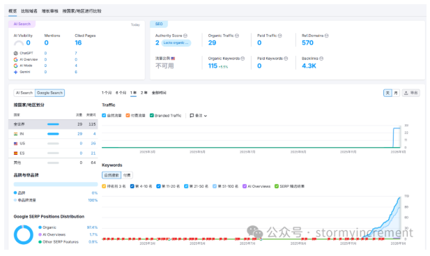Toggle the 自然流量 checkbox
This screenshot has width=430, height=256.
coord(104,116)
